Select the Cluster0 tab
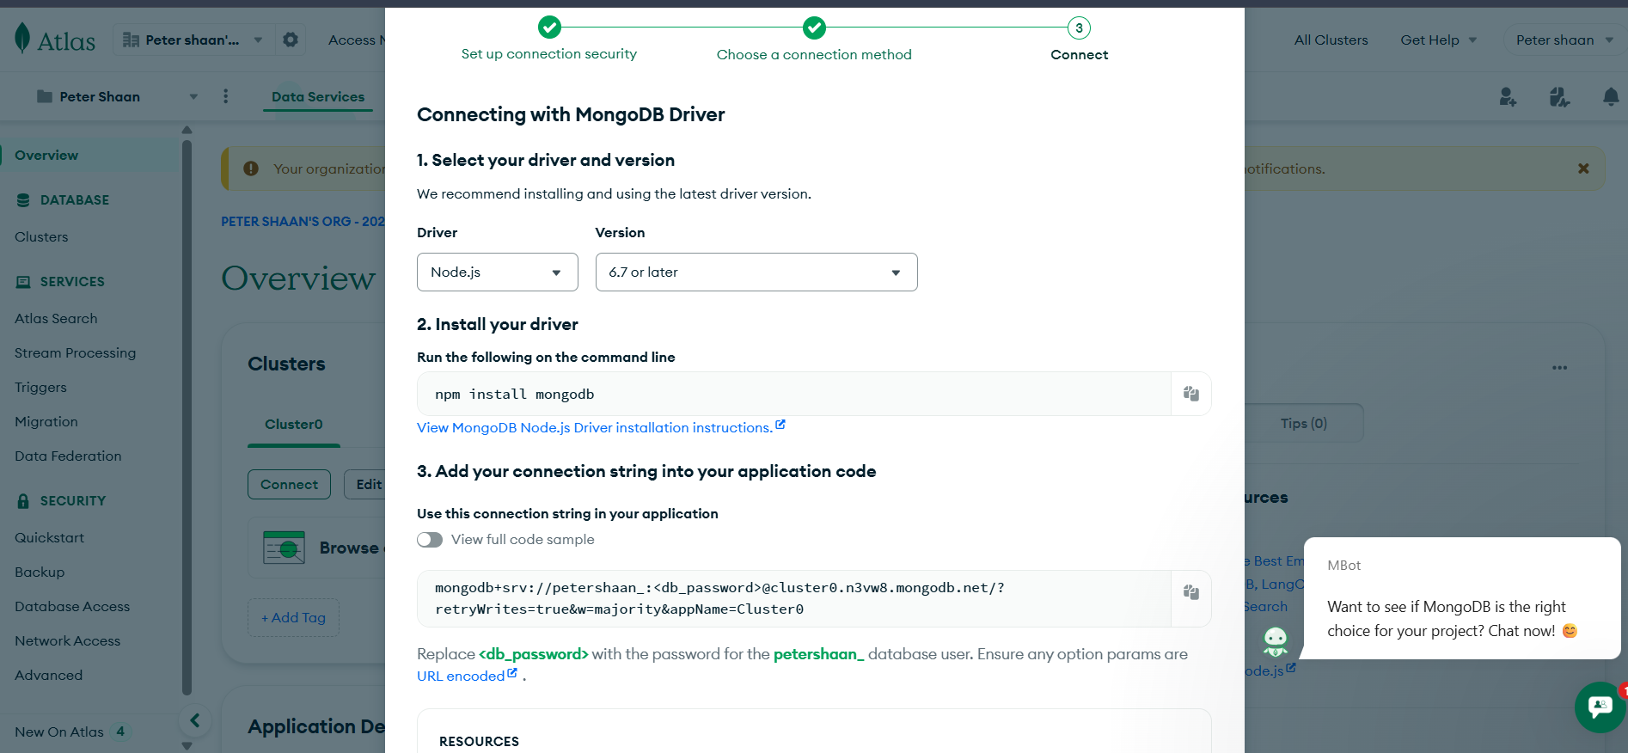Viewport: 1628px width, 753px height. (x=294, y=425)
